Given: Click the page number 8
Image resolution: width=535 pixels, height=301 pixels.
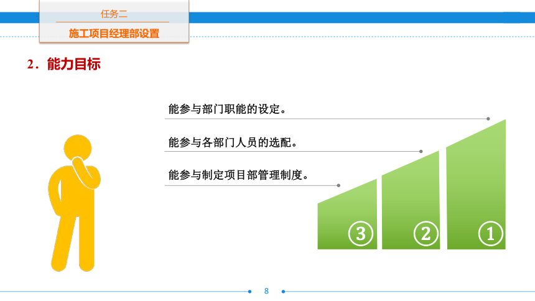Looking at the screenshot, I should coord(266,291).
